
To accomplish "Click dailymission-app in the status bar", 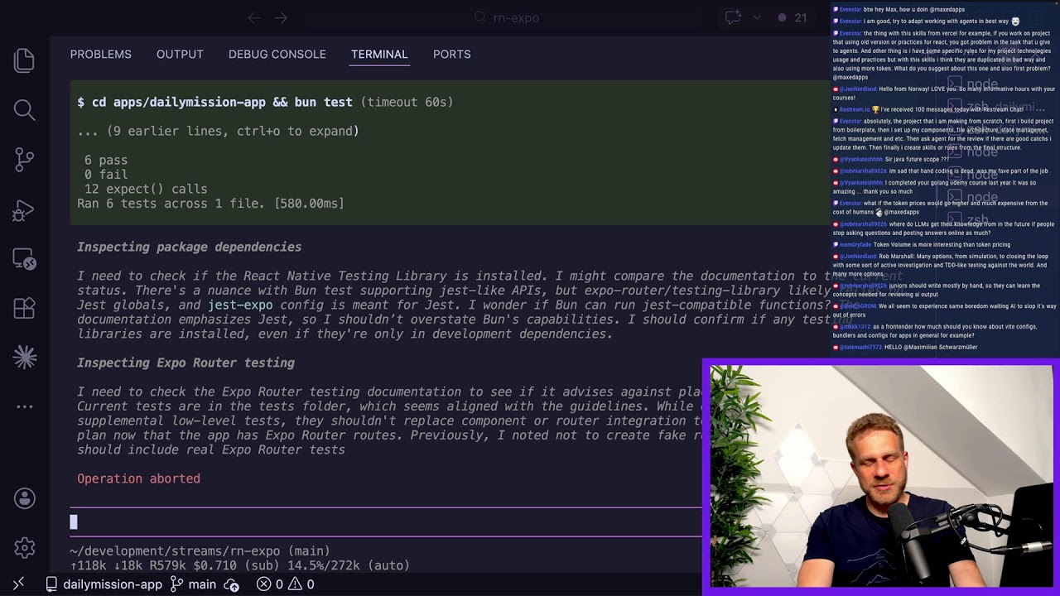I will 104,584.
